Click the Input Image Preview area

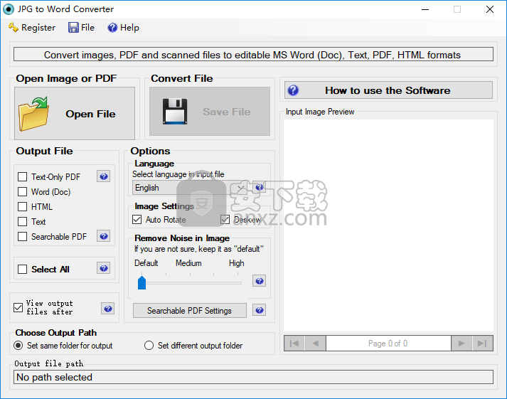click(388, 225)
